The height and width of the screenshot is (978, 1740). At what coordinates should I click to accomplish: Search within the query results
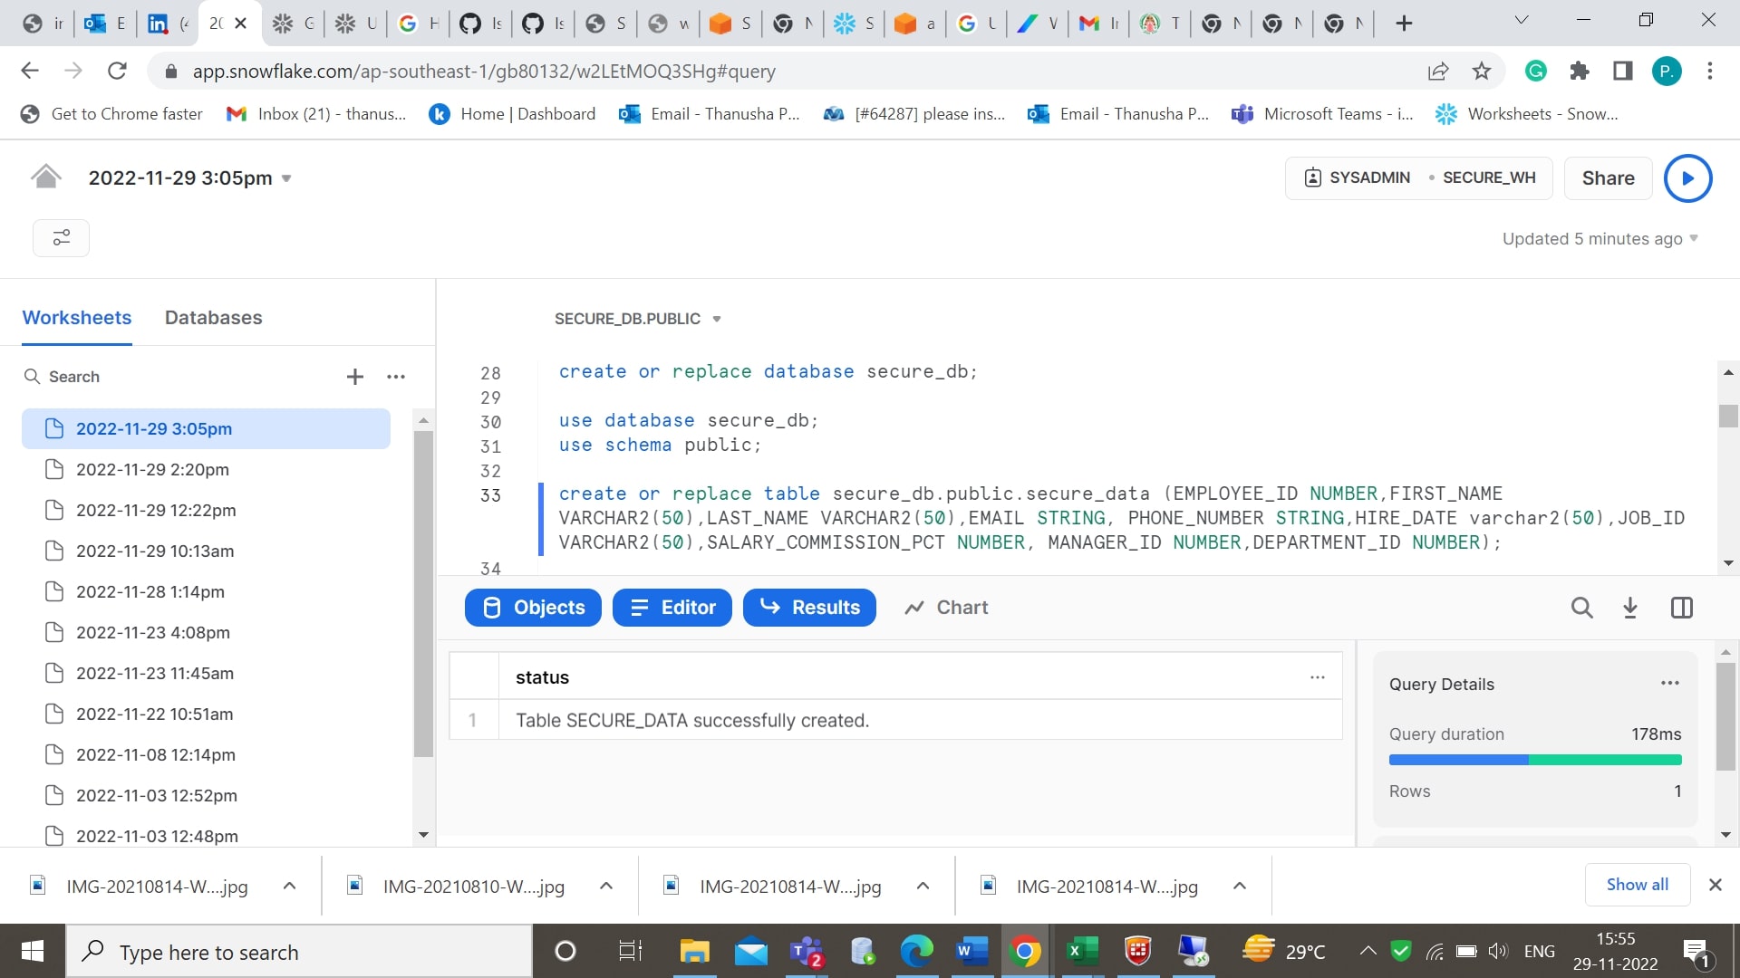coord(1582,608)
